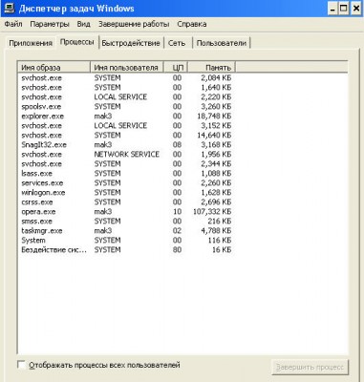This screenshot has height=382, width=364.
Task: Enable Отображать процессы всех пользователей checkbox
Action: coord(21,365)
